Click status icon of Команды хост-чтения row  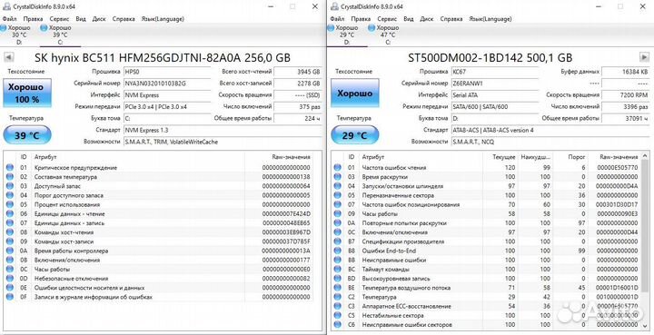[10, 232]
